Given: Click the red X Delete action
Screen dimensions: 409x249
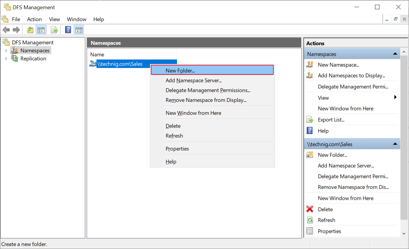Looking at the screenshot, I should coord(325,209).
